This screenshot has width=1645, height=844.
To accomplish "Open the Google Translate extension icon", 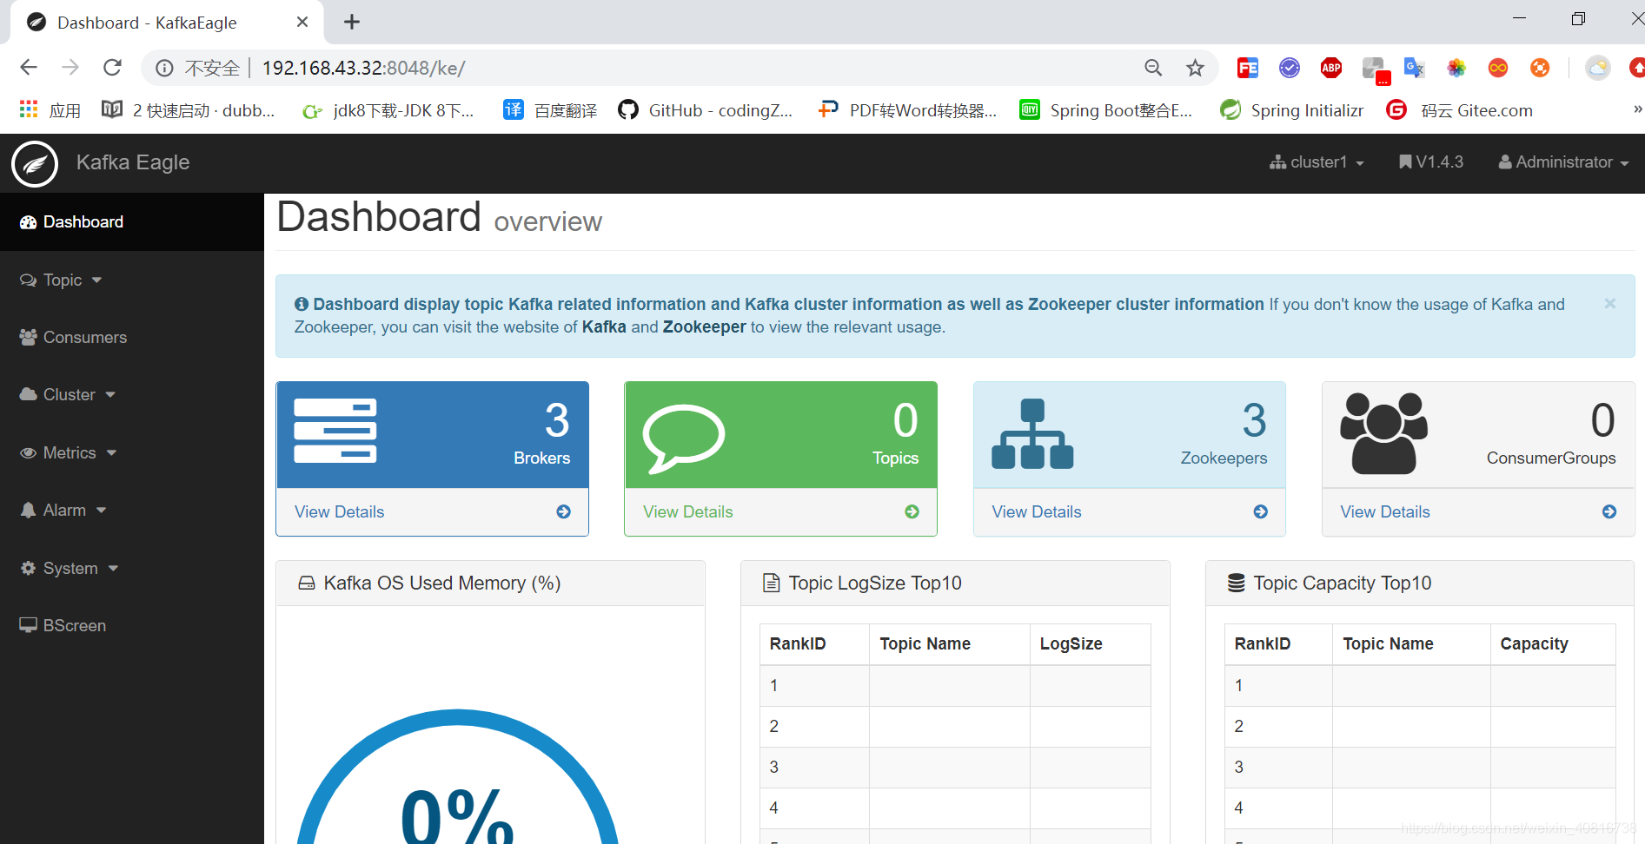I will point(1414,68).
